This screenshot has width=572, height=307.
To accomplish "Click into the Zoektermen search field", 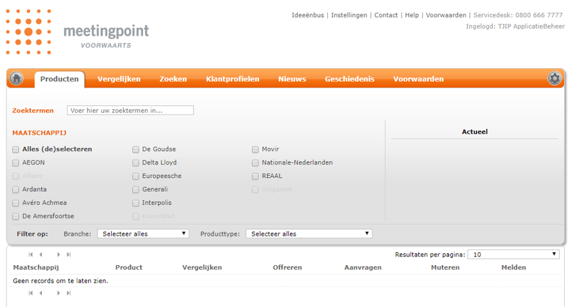I will 130,110.
